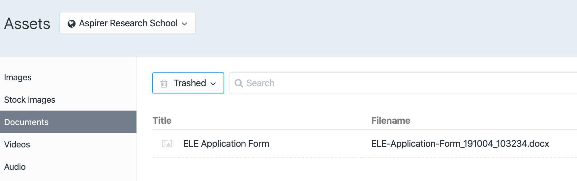This screenshot has height=181, width=577.
Task: Open Stock Images in the sidebar
Action: point(30,100)
